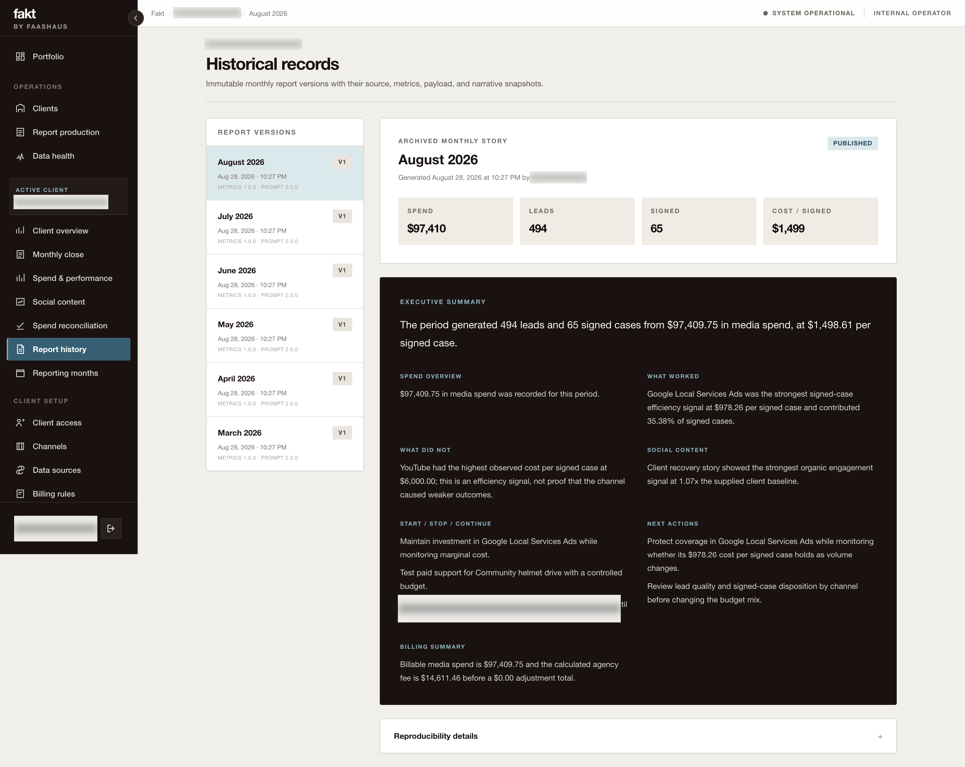Open Channels setup

(x=69, y=446)
